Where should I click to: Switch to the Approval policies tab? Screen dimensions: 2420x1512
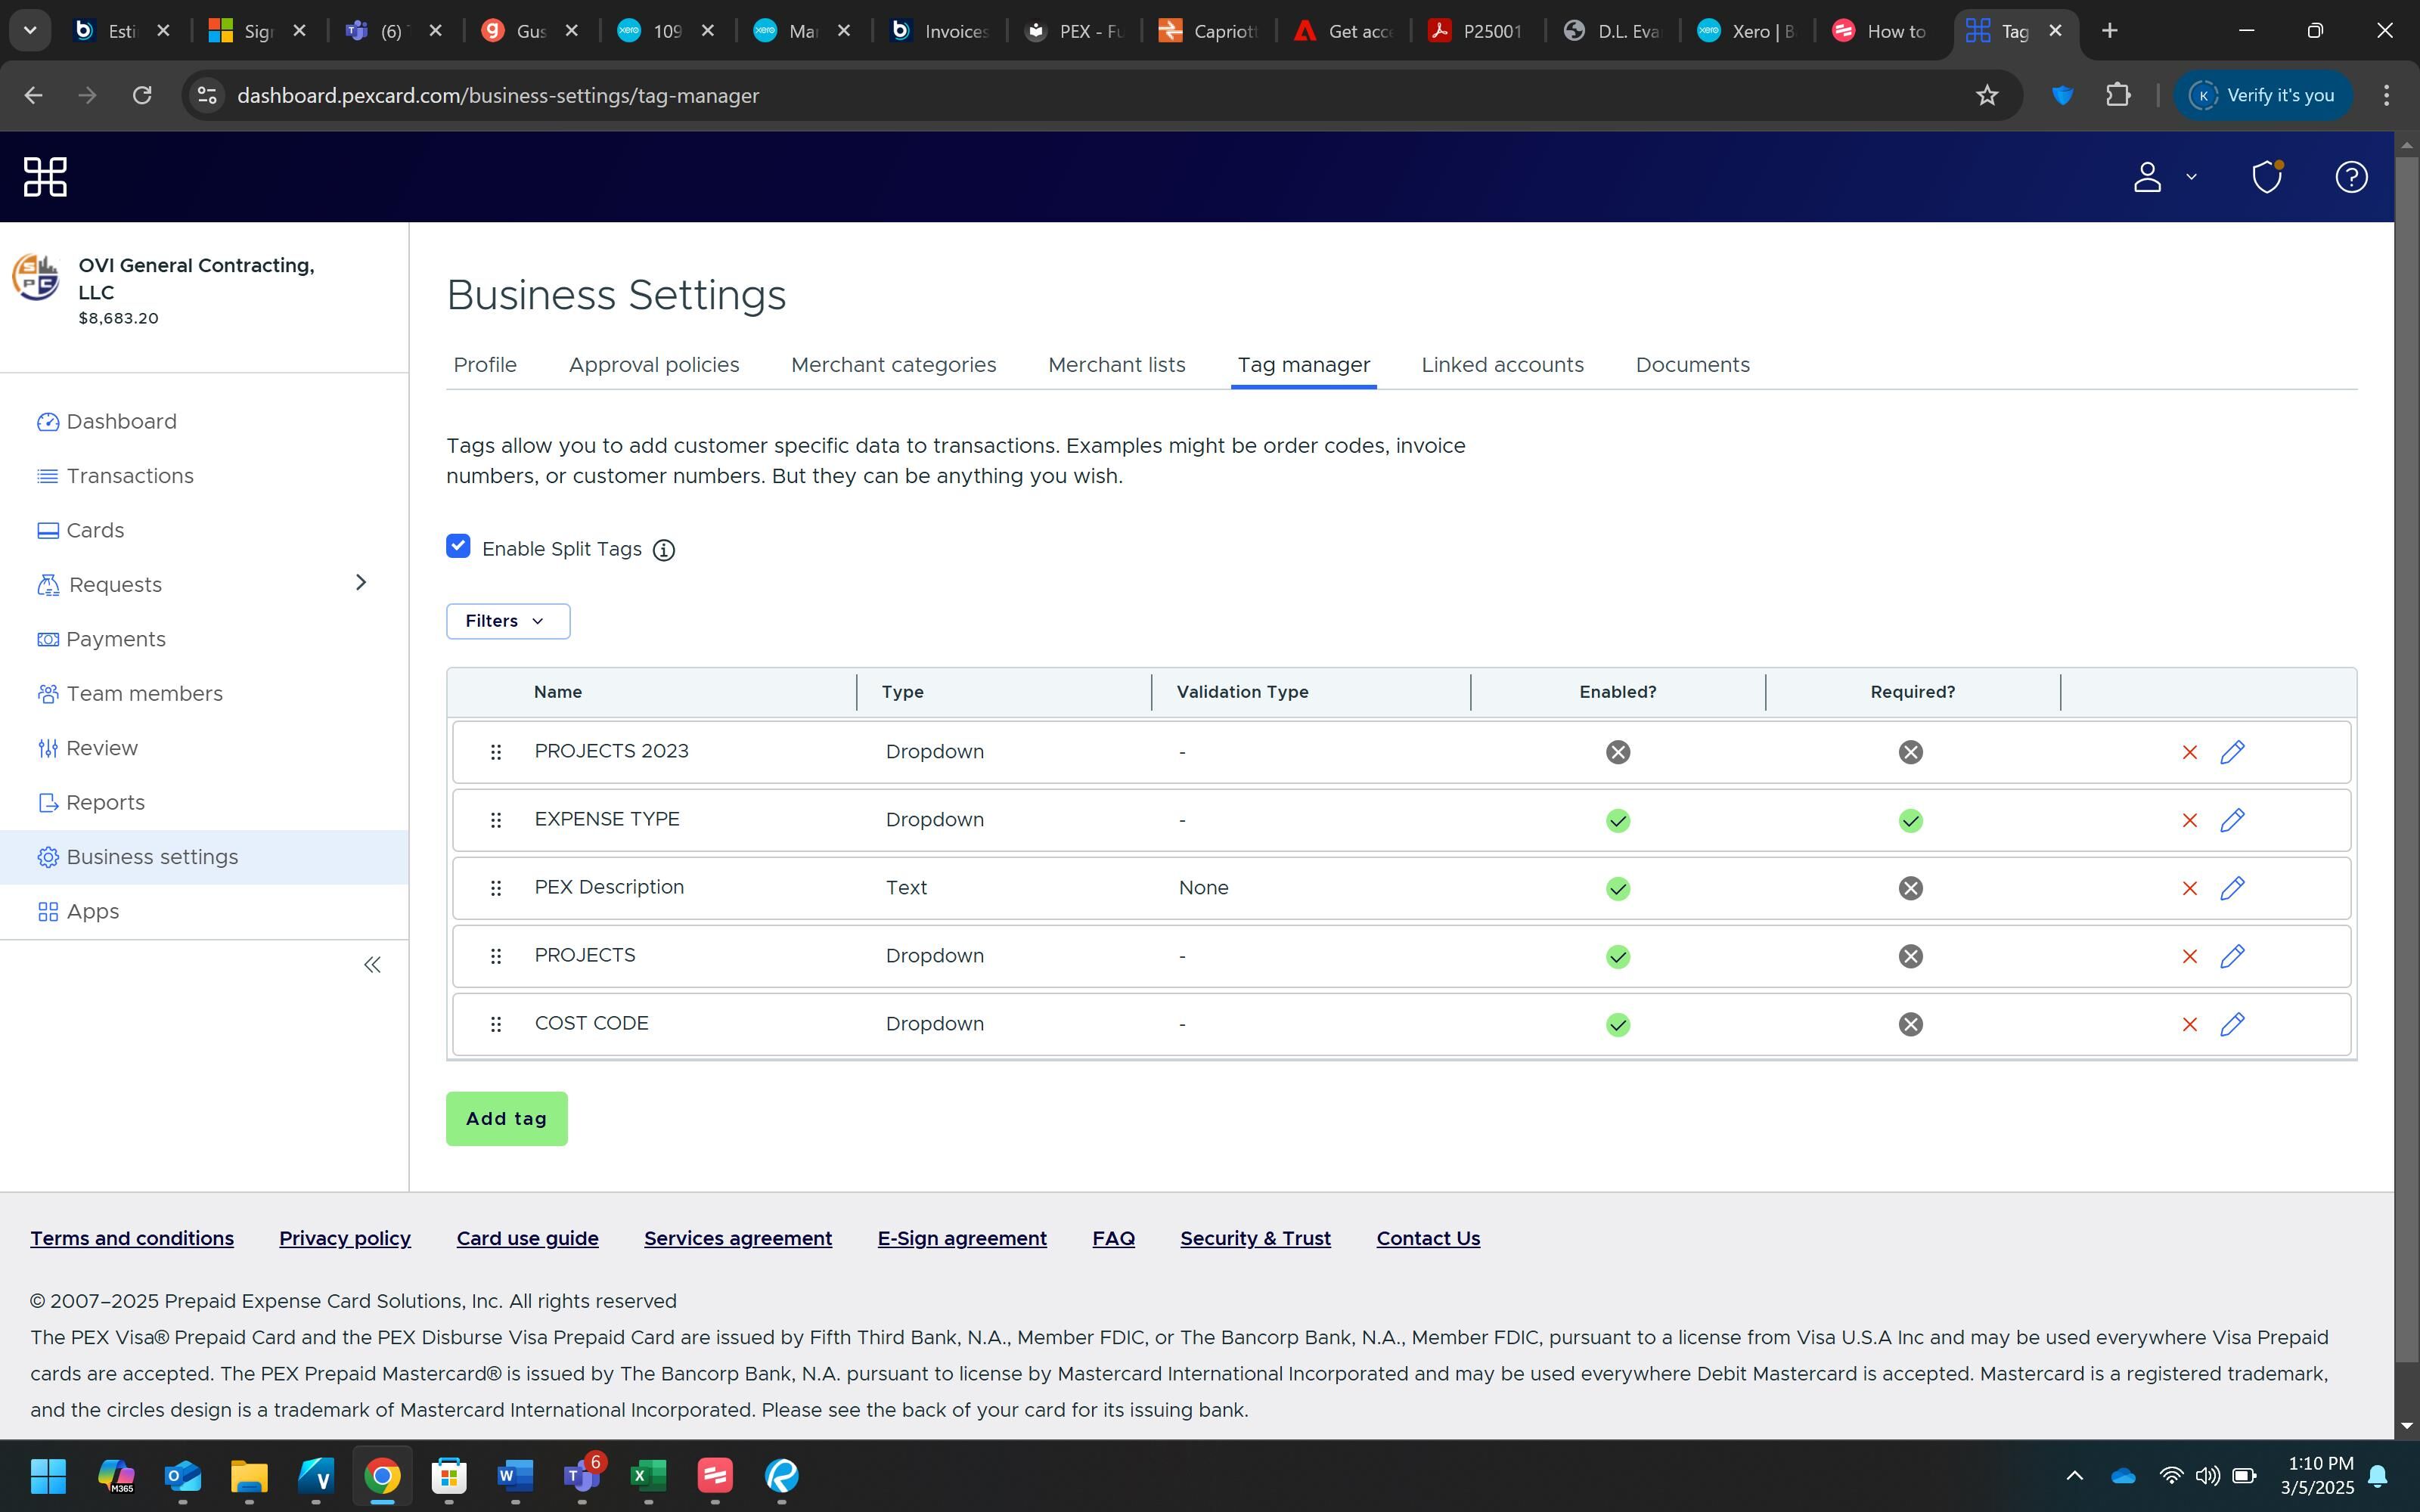point(654,365)
